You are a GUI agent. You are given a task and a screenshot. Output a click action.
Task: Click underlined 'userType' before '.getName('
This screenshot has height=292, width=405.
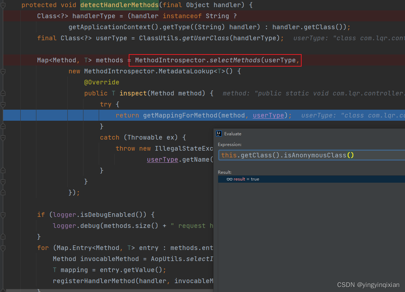click(x=163, y=160)
